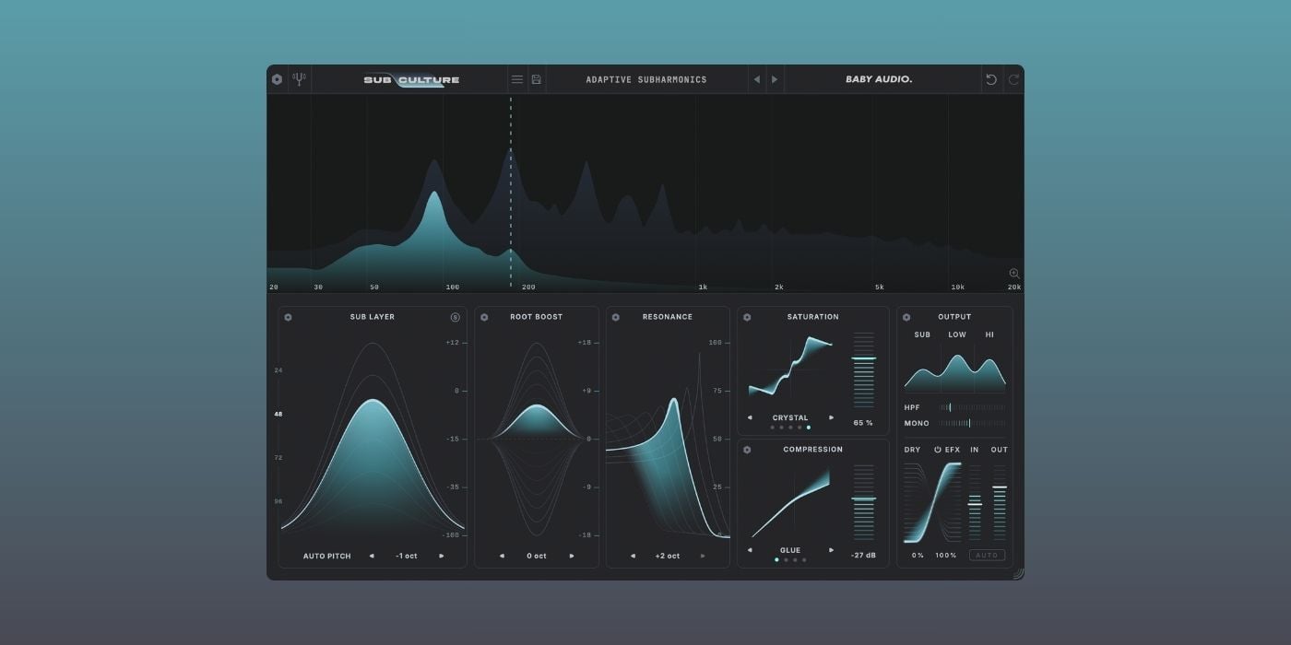Select the fifth active saturation type dot
The image size is (1291, 645).
(x=809, y=428)
